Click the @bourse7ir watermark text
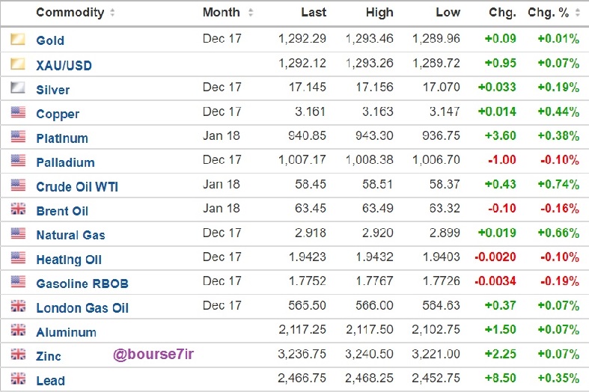589x392 pixels. [153, 354]
